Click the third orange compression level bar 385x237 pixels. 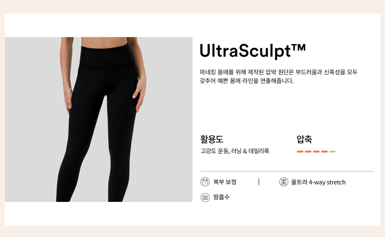pyautogui.click(x=316, y=151)
